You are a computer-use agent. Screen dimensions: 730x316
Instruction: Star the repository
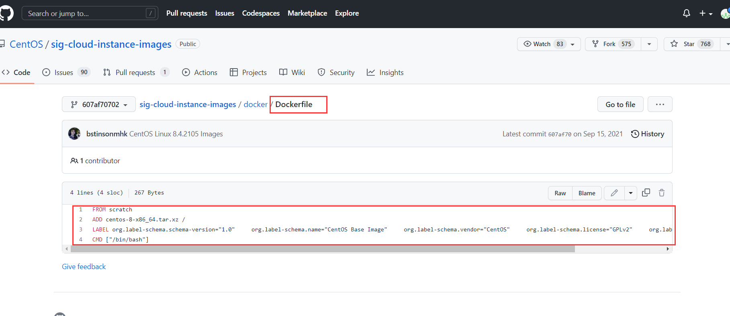click(x=692, y=44)
